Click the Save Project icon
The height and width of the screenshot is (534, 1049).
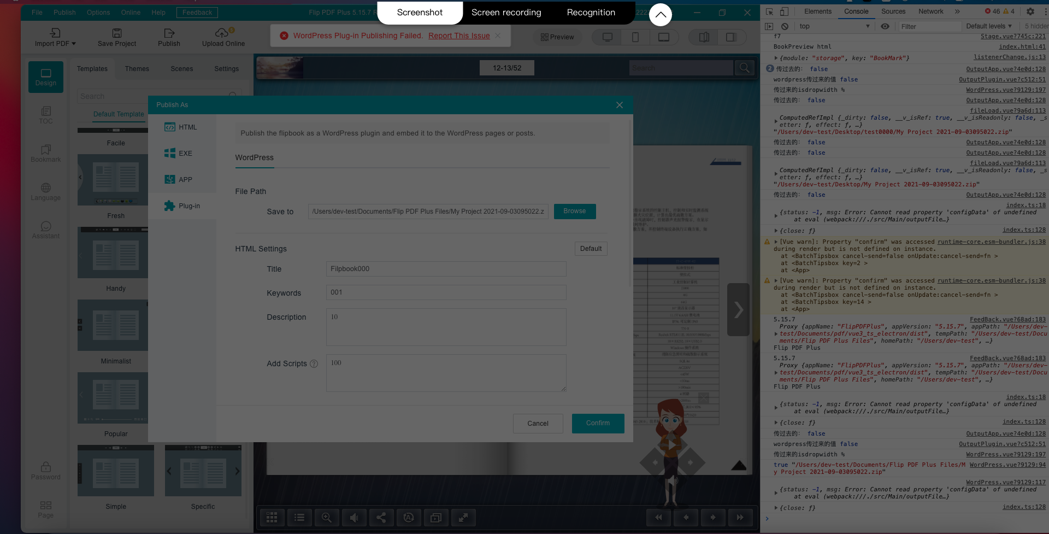point(117,33)
